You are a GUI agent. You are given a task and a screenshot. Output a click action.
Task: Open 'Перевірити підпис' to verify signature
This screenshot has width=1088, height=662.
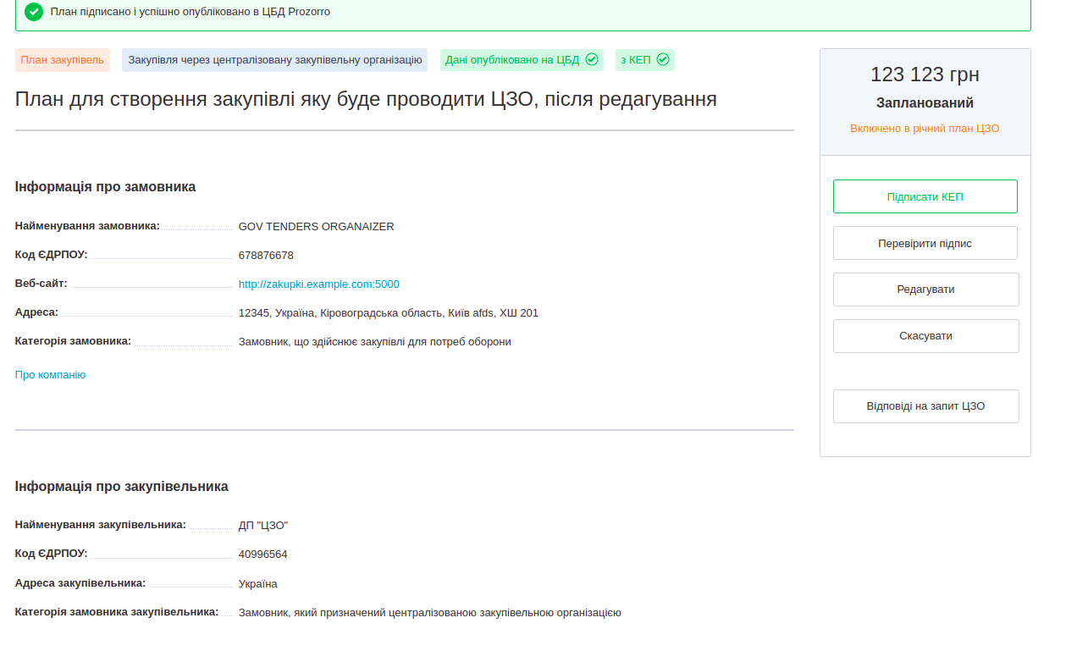[925, 243]
